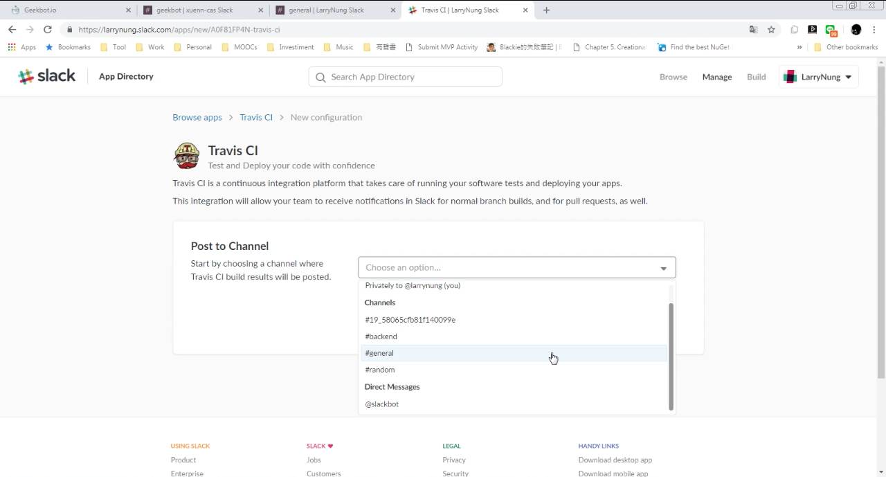Click the Search App Directory field

pos(405,77)
